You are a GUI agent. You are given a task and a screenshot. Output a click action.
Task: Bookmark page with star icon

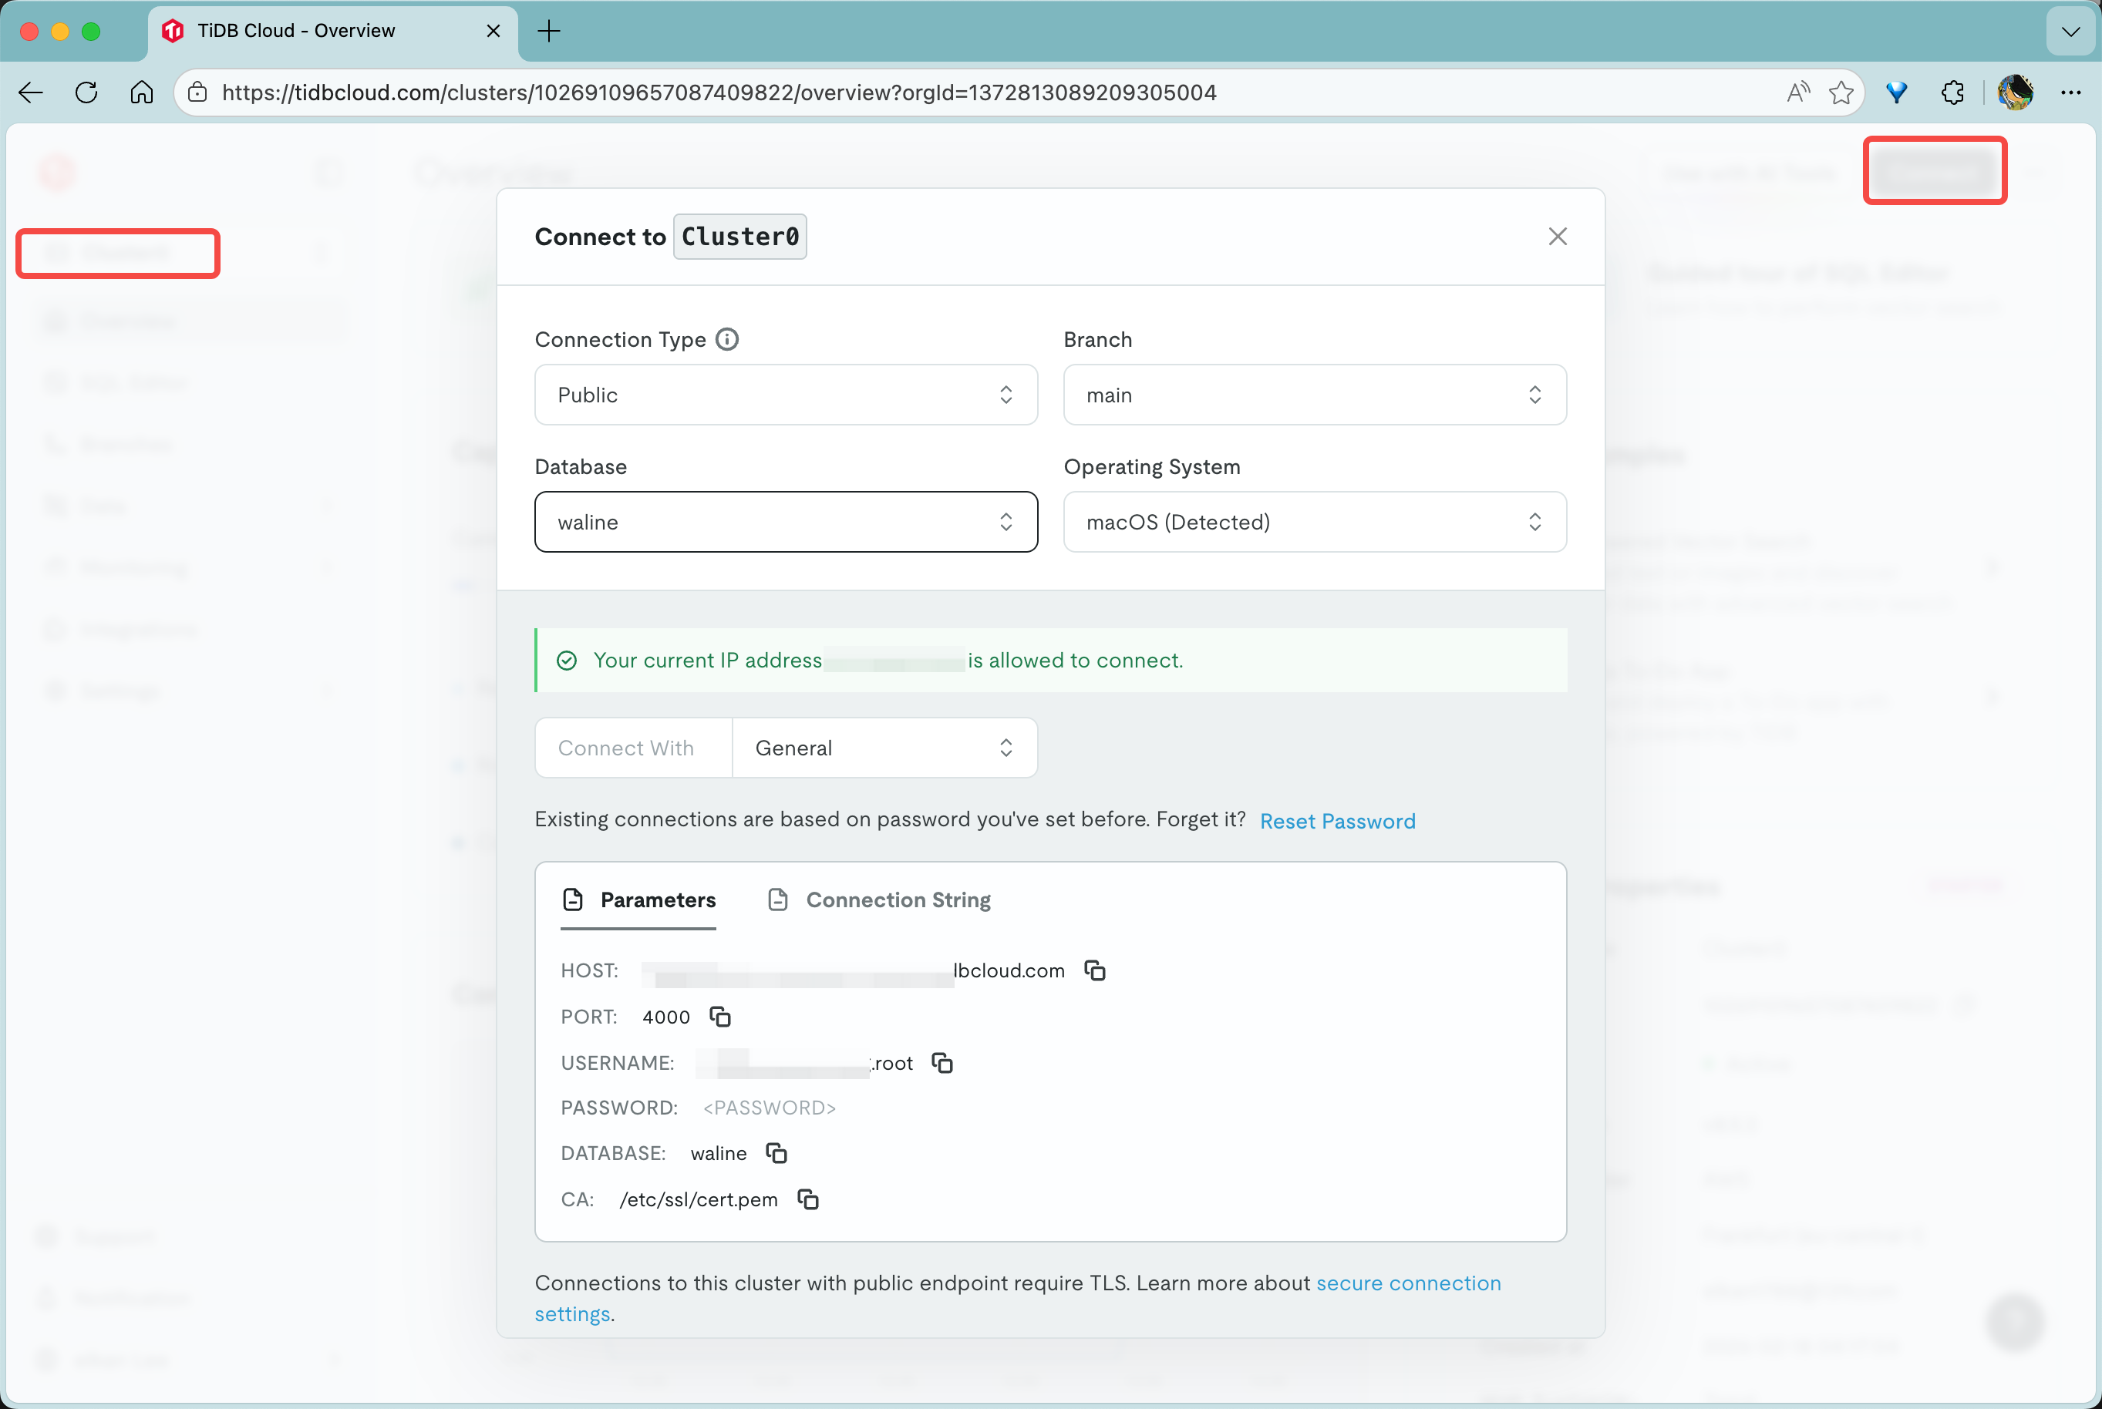click(1841, 92)
